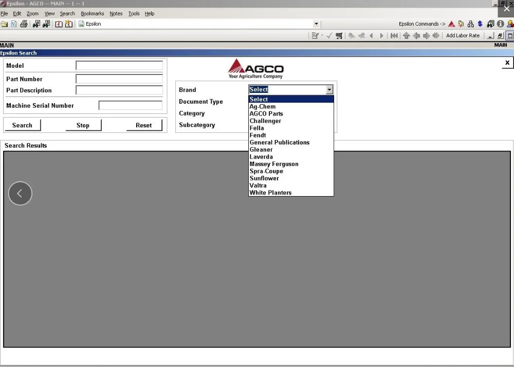514x367 pixels.
Task: Click the hierarchy tree command icon
Action: tap(471, 24)
